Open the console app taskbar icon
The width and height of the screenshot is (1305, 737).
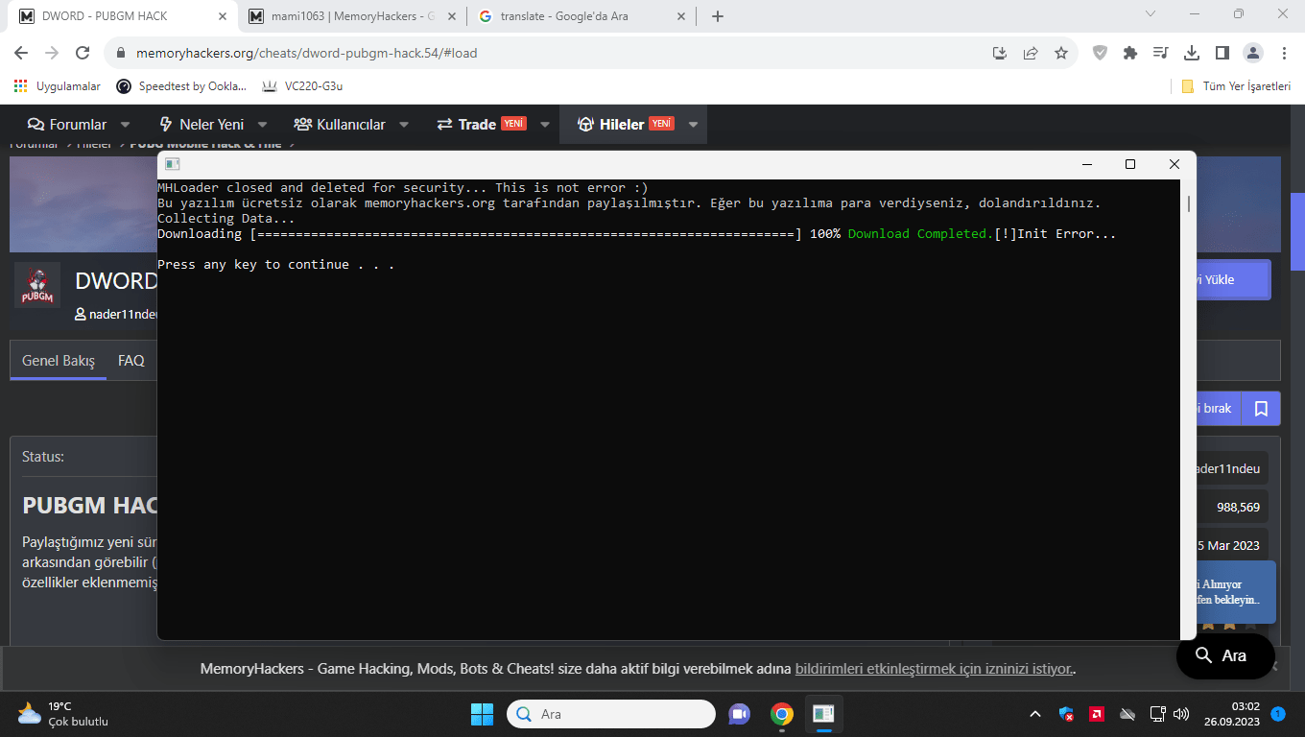coord(823,714)
